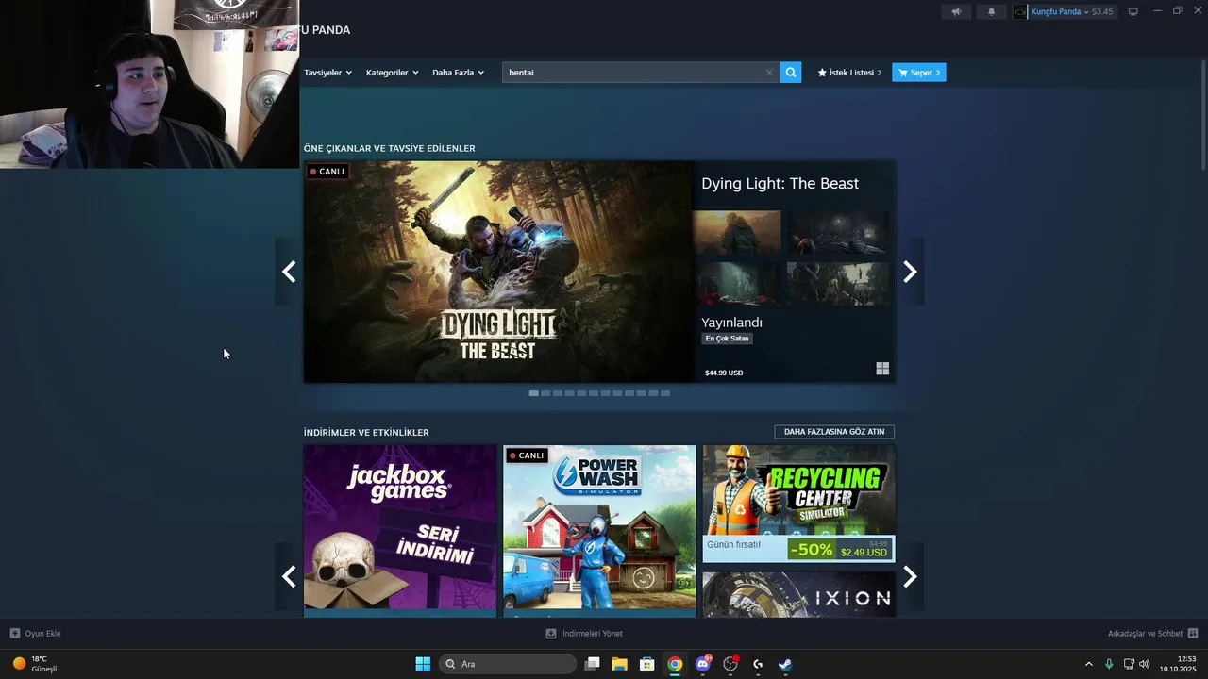1208x679 pixels.
Task: Click the En Çok Satan tag
Action: [727, 339]
